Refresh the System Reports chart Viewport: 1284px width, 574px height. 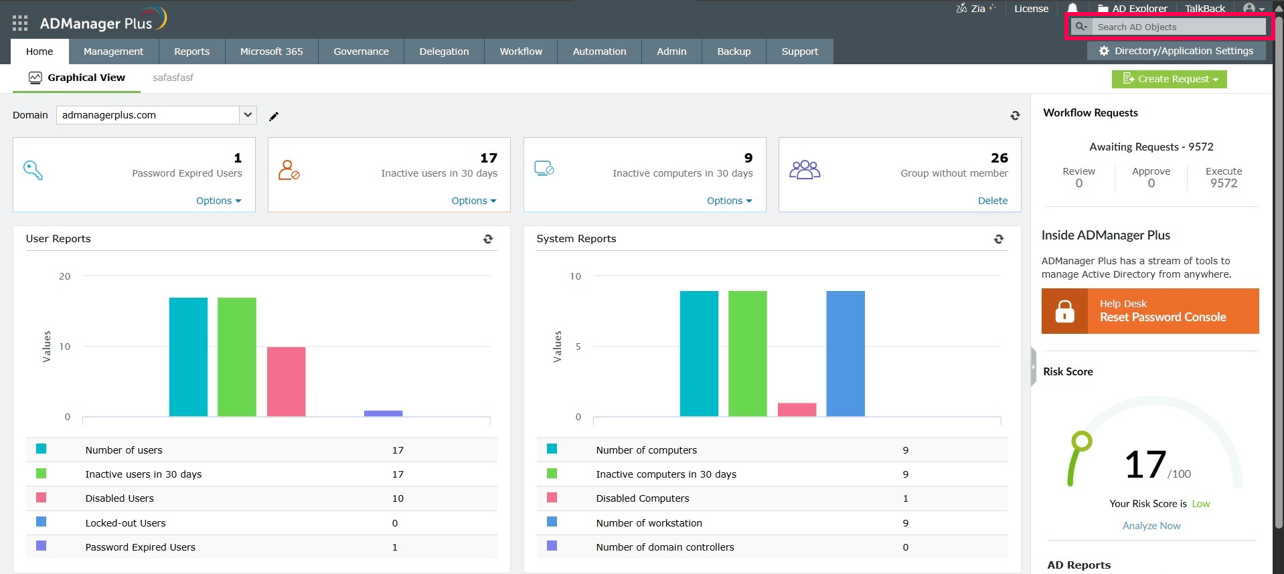pyautogui.click(x=998, y=239)
